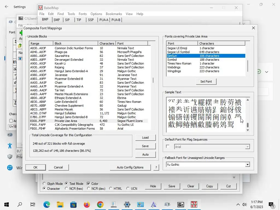Viewport: 280px width, 210px height.
Task: Show hidden system tray icons
Action: tap(238, 205)
